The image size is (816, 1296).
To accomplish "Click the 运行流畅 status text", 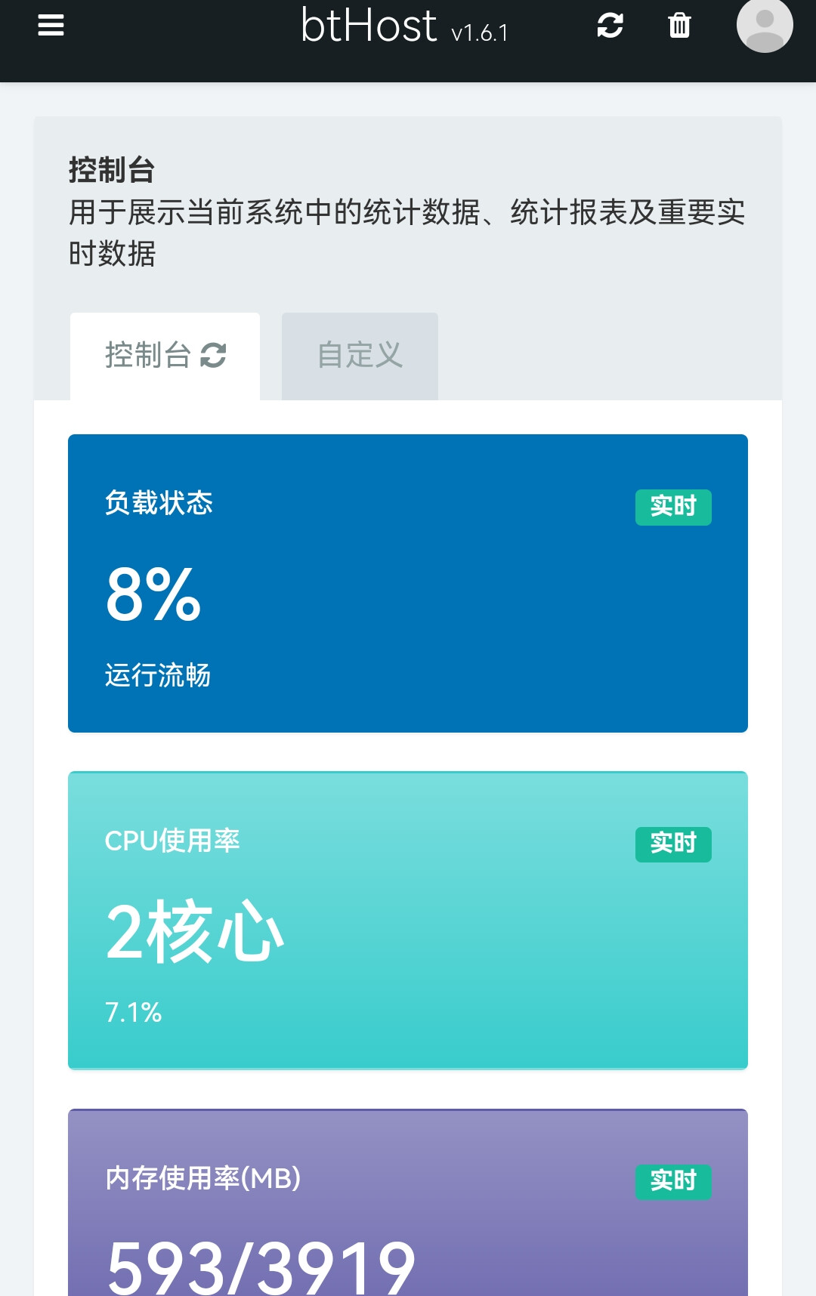I will pos(158,675).
